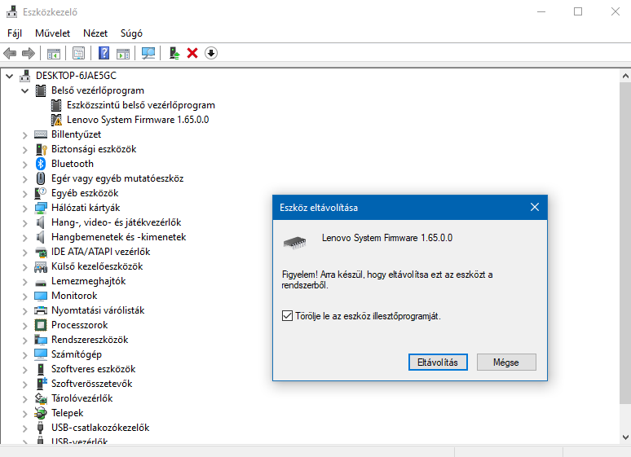Click the Forward arrow in the toolbar
The image size is (631, 457).
pyautogui.click(x=29, y=53)
